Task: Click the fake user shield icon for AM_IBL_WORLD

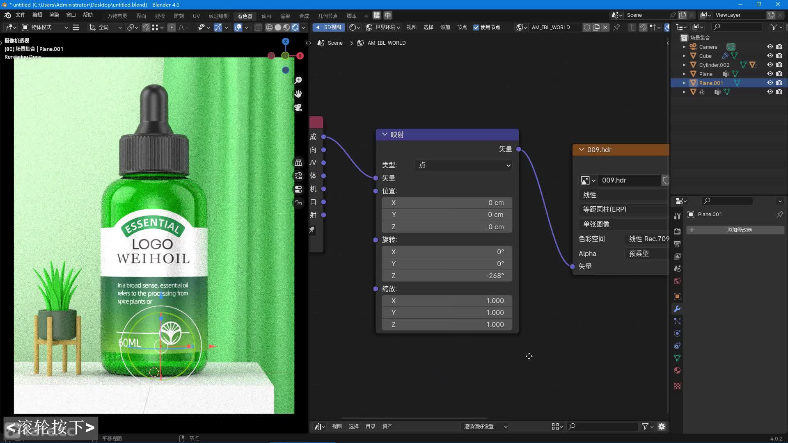Action: [x=587, y=27]
